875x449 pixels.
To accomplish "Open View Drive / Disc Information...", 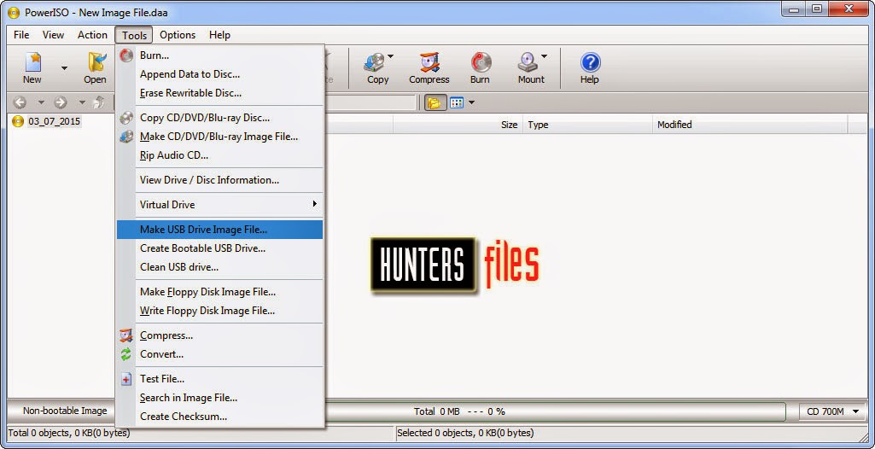I will pos(220,180).
